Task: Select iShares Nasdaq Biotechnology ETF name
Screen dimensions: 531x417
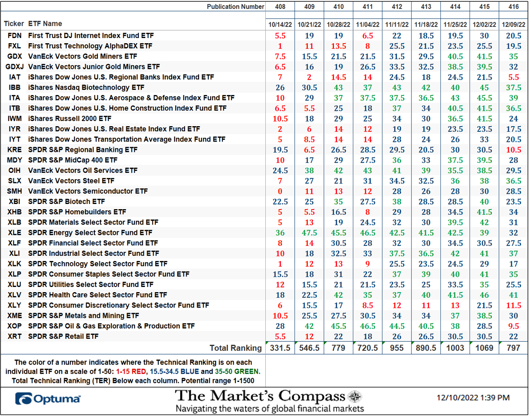Action: [86, 87]
